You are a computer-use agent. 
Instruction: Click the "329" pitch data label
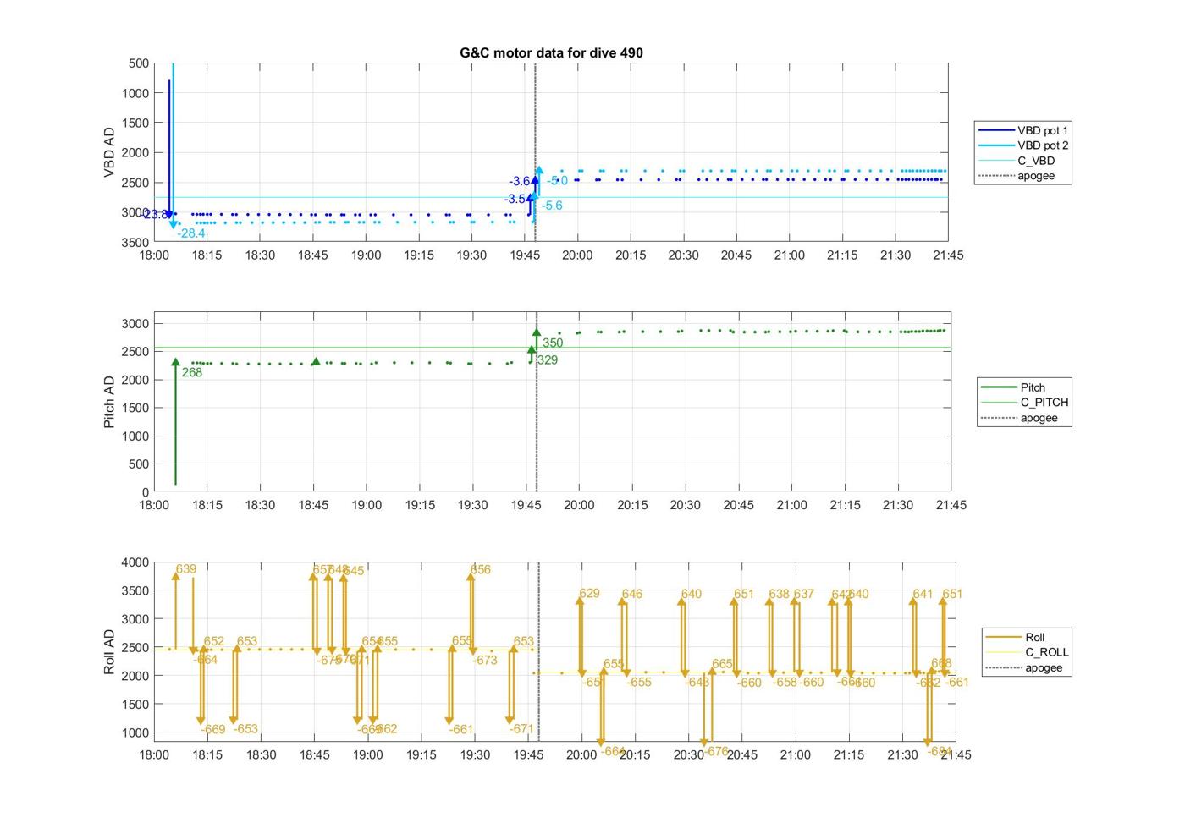coord(548,360)
